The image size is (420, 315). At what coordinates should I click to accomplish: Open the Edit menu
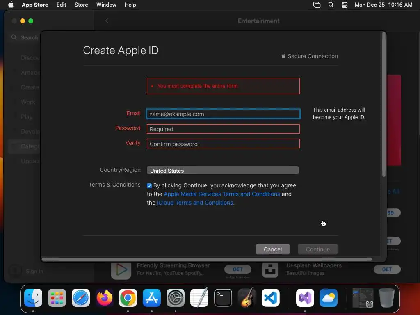[62, 5]
